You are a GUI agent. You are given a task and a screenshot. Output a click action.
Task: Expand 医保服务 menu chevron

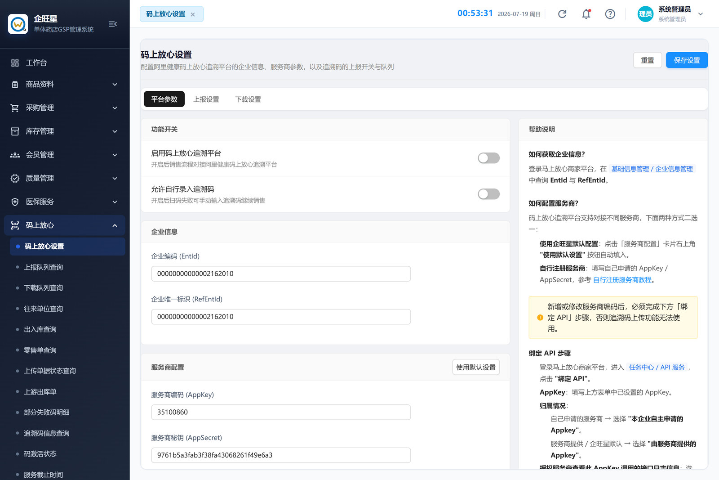point(115,202)
